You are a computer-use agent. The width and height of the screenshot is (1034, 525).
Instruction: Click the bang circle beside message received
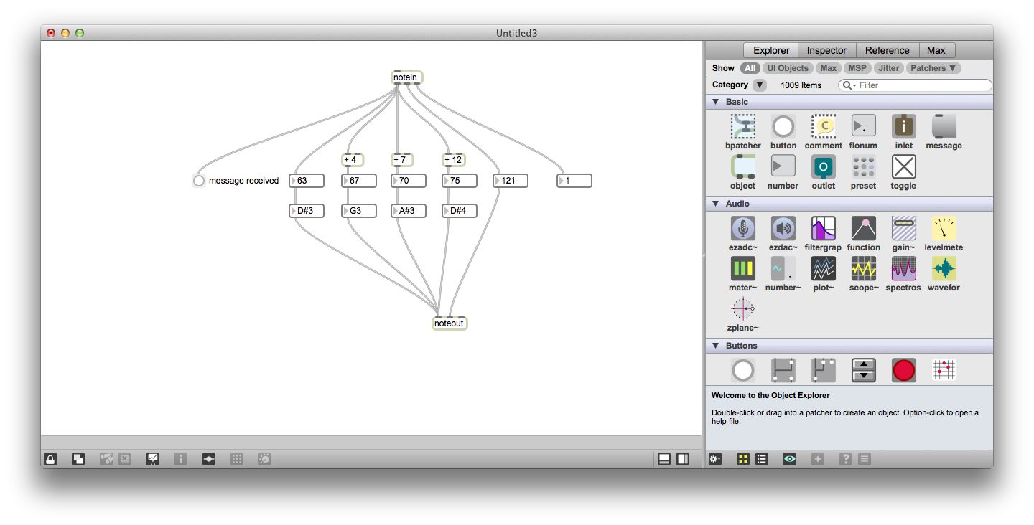click(198, 181)
